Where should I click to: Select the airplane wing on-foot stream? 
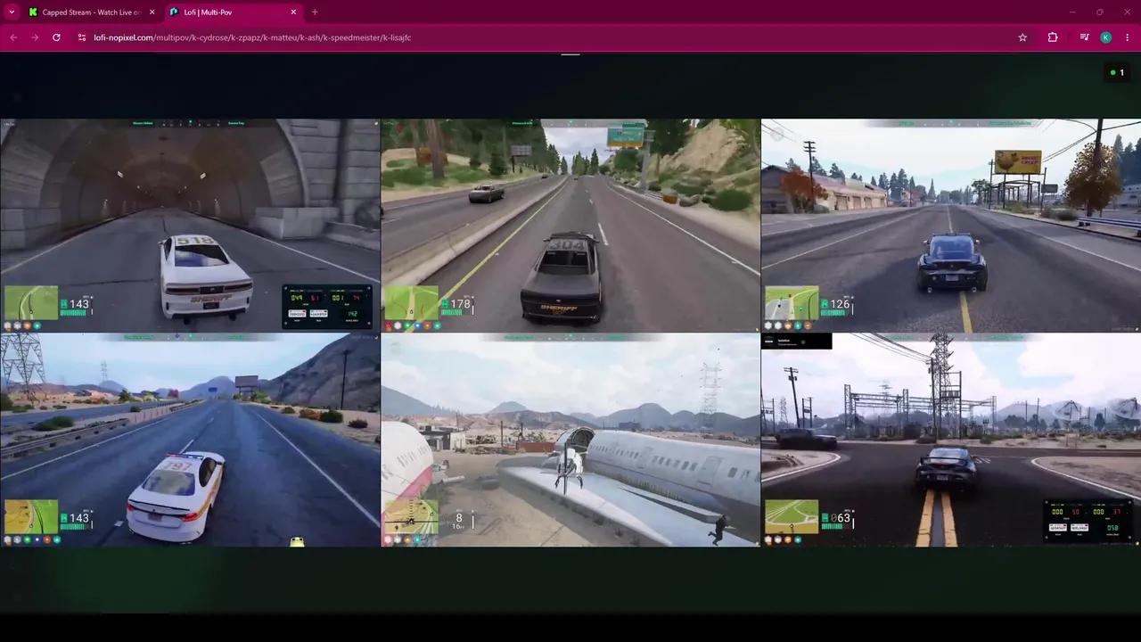point(570,440)
